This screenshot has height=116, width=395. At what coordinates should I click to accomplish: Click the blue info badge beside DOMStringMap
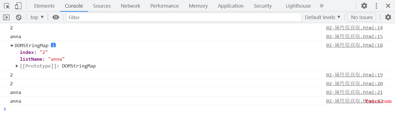(53, 45)
